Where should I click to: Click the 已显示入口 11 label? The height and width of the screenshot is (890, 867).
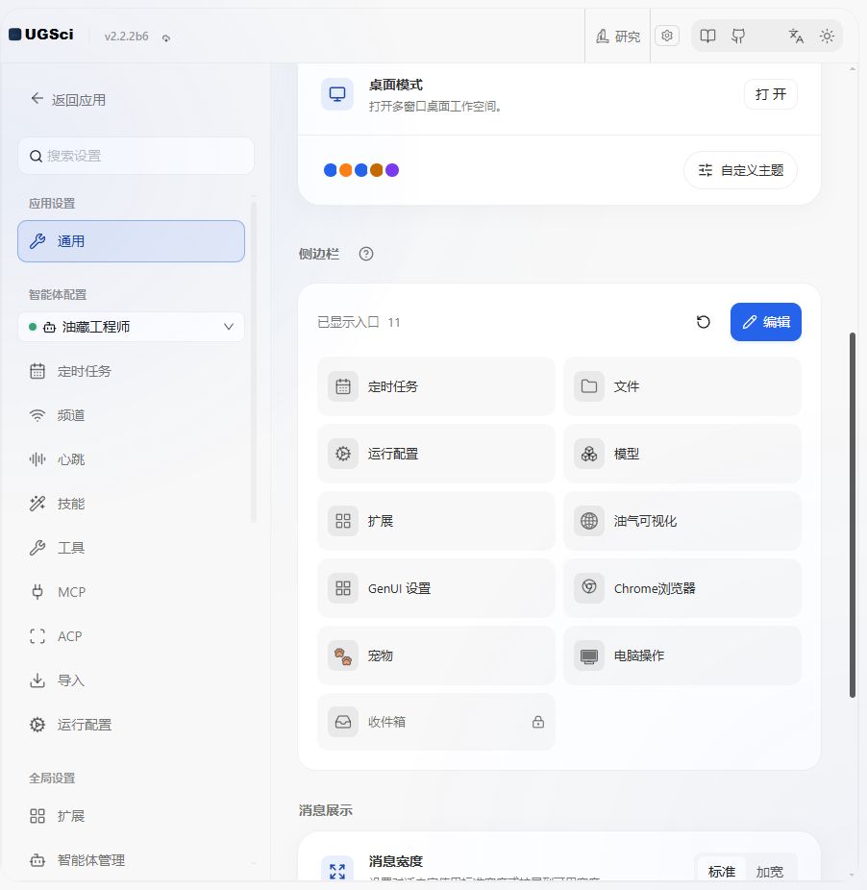[359, 322]
